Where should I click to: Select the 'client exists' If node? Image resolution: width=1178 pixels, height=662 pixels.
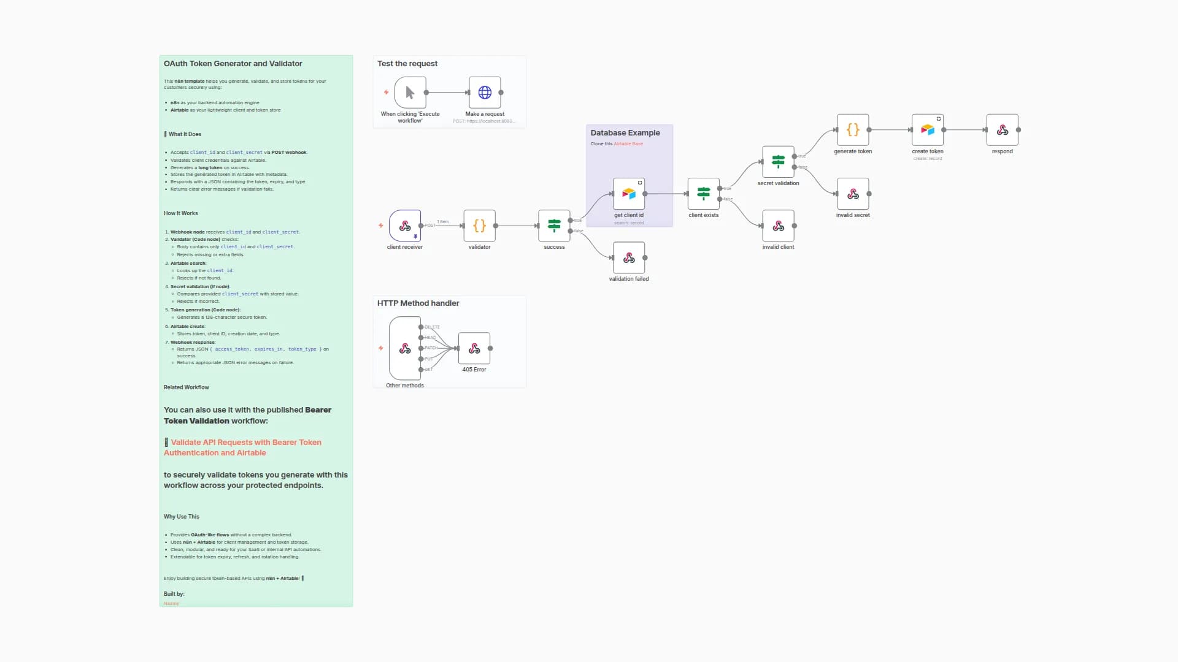click(x=703, y=194)
